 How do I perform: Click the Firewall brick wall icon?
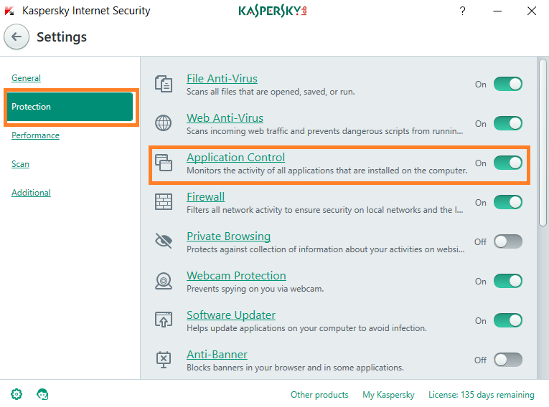pos(164,202)
